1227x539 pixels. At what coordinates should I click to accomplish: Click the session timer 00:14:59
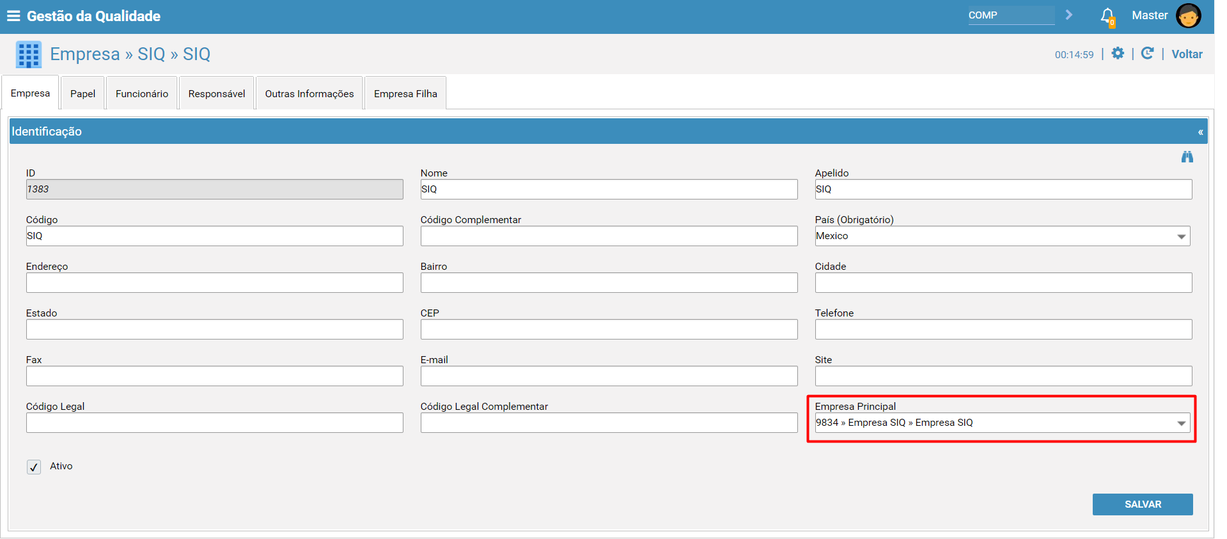[1074, 55]
